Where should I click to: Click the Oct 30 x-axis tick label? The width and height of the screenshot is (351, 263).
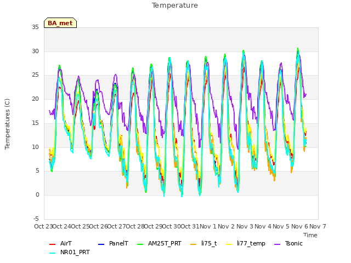pyautogui.click(x=172, y=226)
